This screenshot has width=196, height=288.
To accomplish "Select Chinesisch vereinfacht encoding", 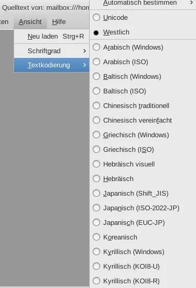I will coord(143,121).
